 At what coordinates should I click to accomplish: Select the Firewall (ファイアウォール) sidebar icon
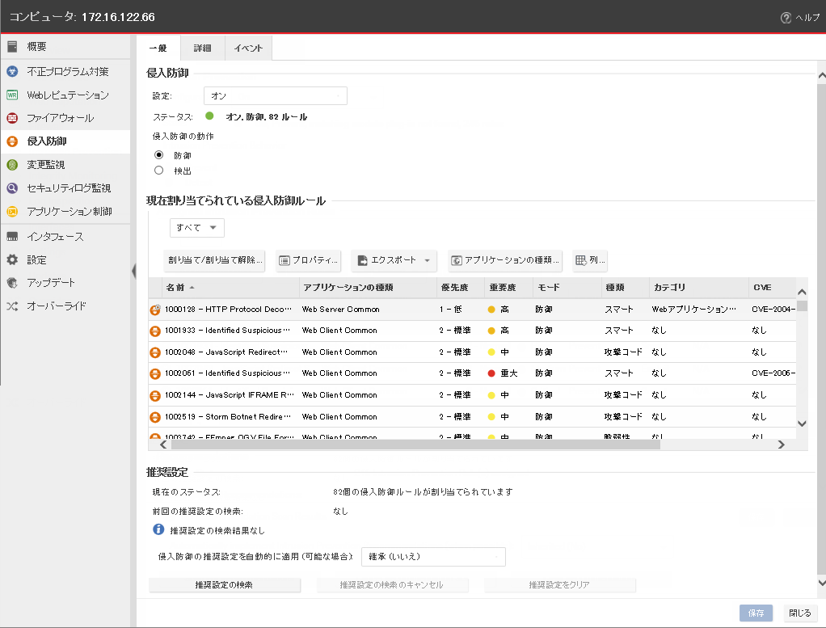coord(12,118)
